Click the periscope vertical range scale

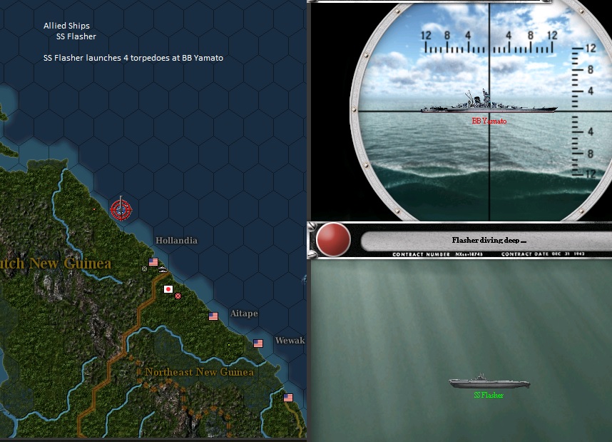point(584,111)
